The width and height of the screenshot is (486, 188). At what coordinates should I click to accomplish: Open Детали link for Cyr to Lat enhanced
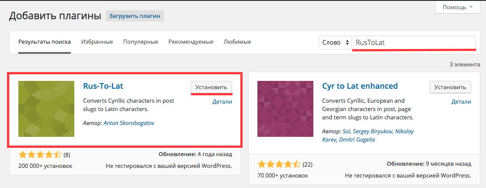tap(461, 102)
